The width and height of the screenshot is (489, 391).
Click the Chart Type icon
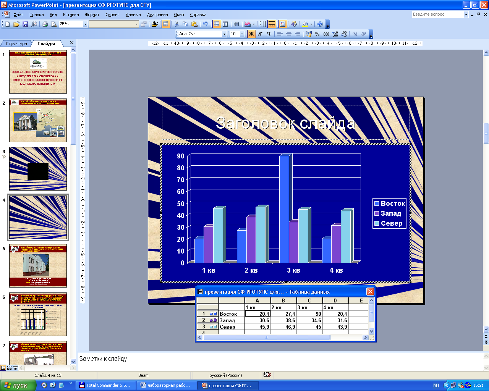pyautogui.click(x=248, y=24)
